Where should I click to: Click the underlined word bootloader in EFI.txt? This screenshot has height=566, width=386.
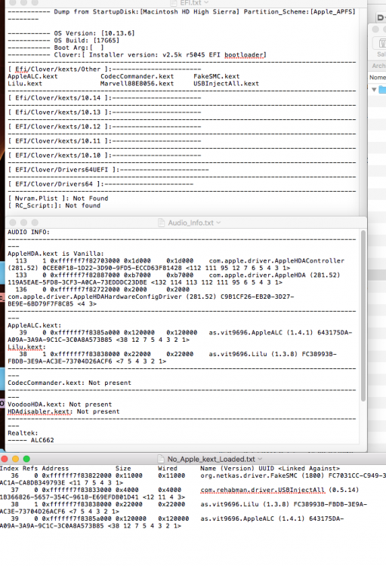pos(245,55)
